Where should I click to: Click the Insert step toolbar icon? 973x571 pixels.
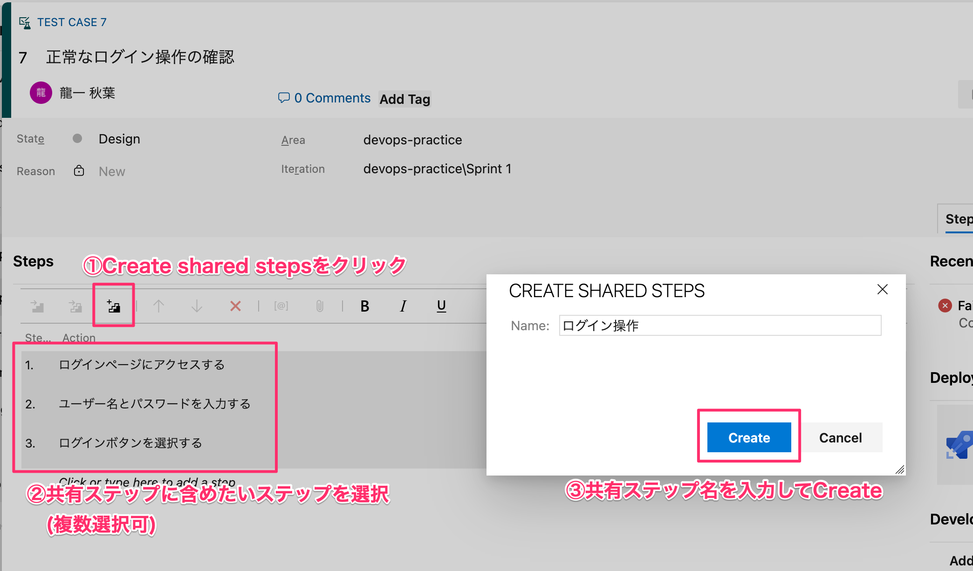click(37, 306)
